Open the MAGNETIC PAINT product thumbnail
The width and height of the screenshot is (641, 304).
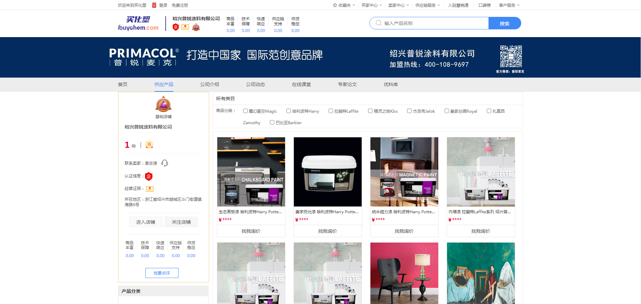pos(404,172)
